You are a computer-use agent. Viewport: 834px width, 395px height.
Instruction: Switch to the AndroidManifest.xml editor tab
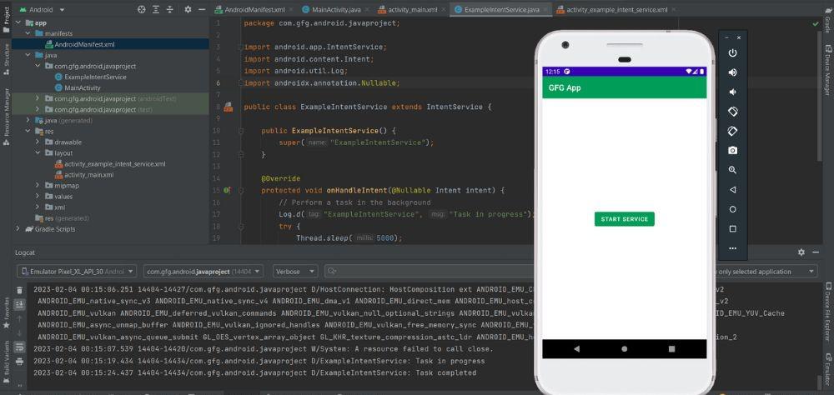[x=255, y=9]
